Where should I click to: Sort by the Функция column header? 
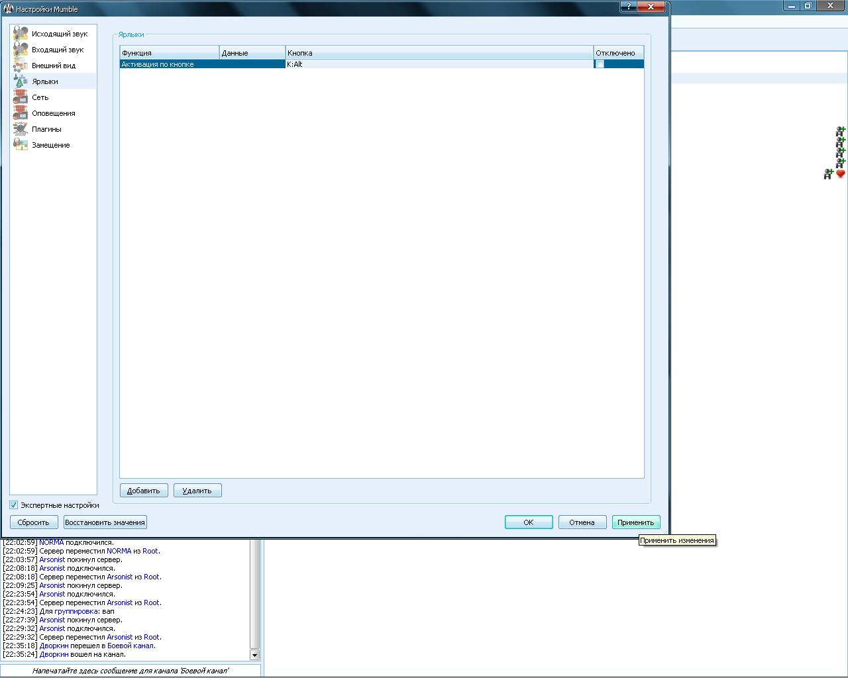pos(169,53)
